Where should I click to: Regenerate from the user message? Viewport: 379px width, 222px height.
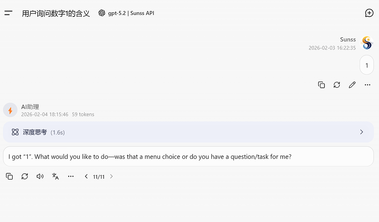tap(337, 85)
